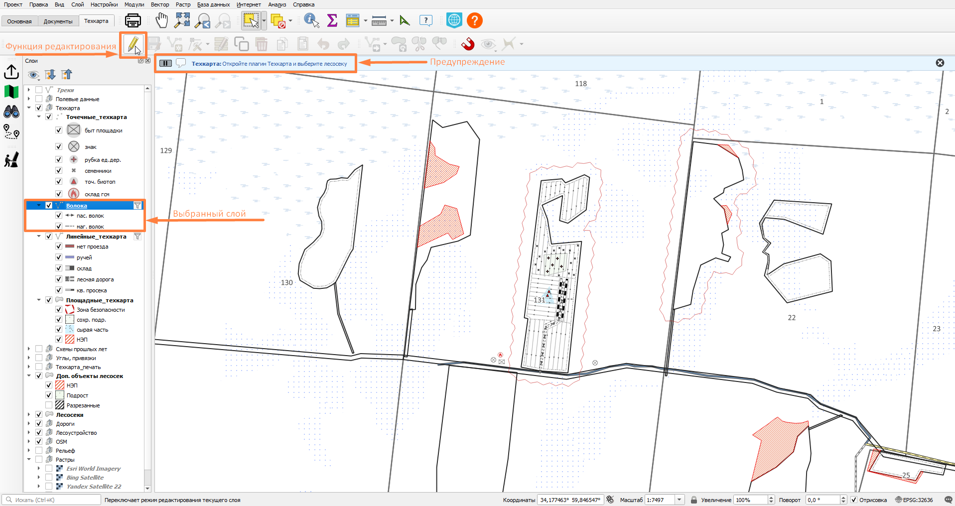This screenshot has height=506, width=955.
Task: Click the collapse all layers icon
Action: pyautogui.click(x=67, y=75)
